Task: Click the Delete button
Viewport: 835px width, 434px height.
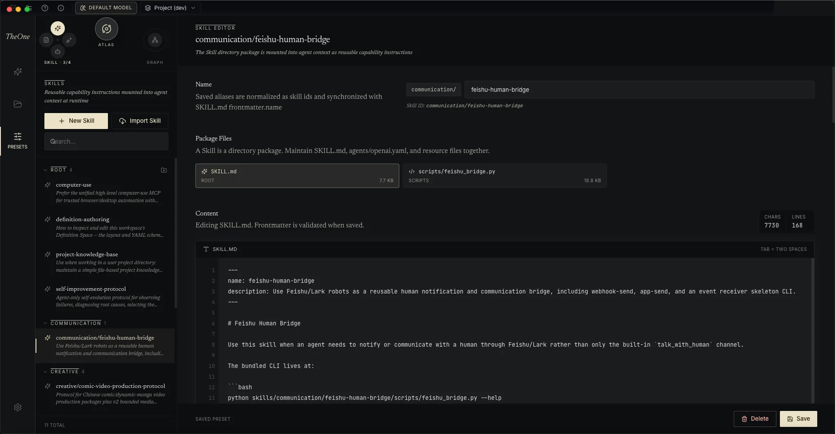Action: point(755,419)
